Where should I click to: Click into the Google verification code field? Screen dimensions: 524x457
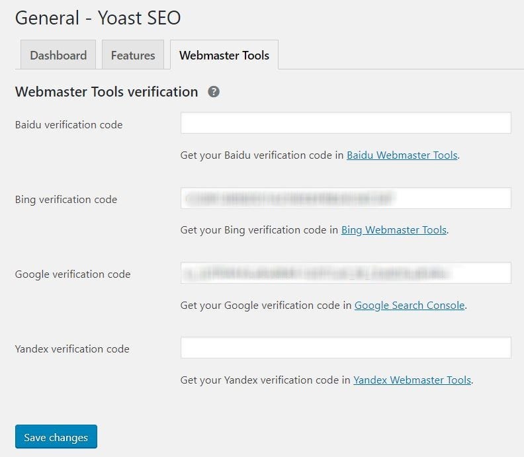click(x=345, y=273)
